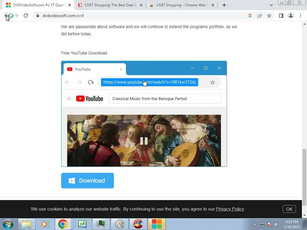Accept cookies with OK button
307x230 pixels.
coord(289,209)
